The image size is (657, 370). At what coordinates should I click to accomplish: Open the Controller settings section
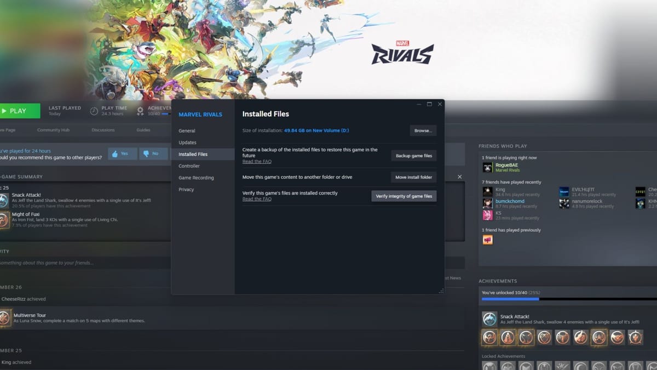189,166
